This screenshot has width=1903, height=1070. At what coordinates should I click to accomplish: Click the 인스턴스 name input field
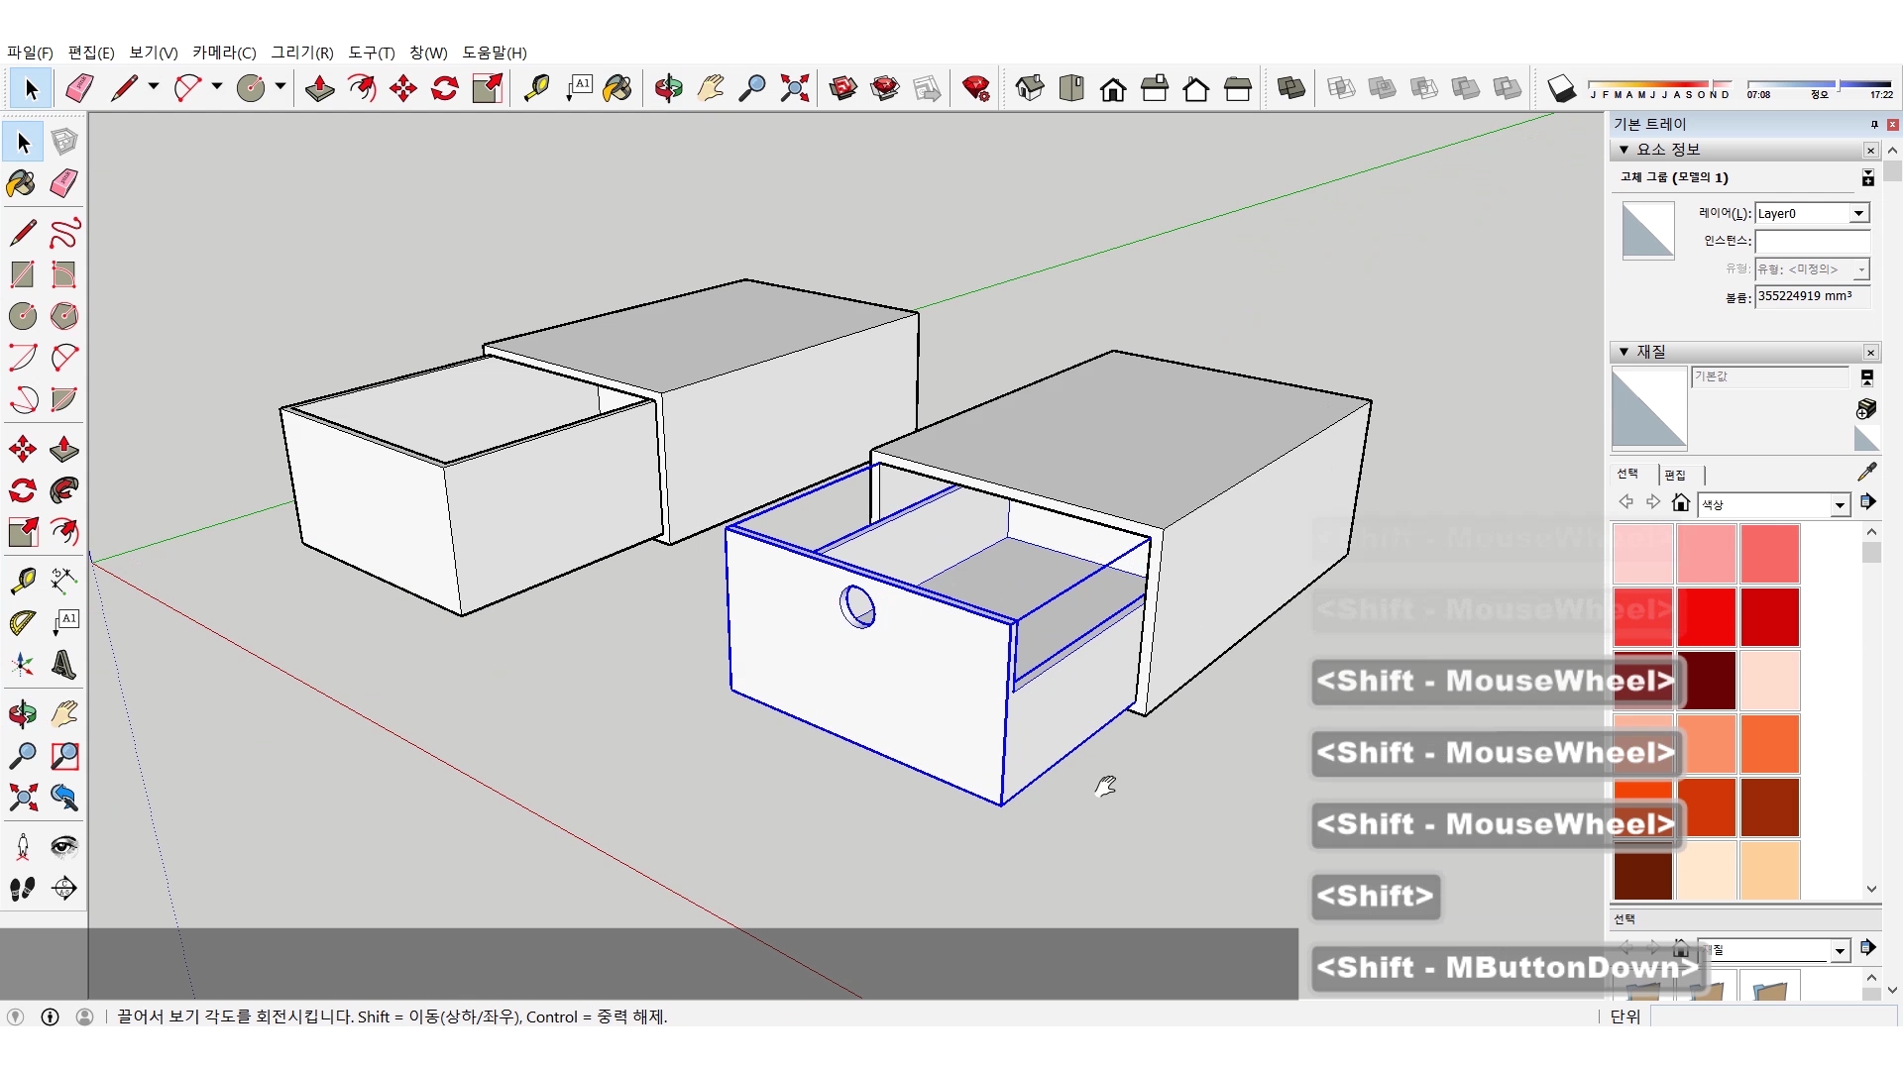(x=1811, y=241)
